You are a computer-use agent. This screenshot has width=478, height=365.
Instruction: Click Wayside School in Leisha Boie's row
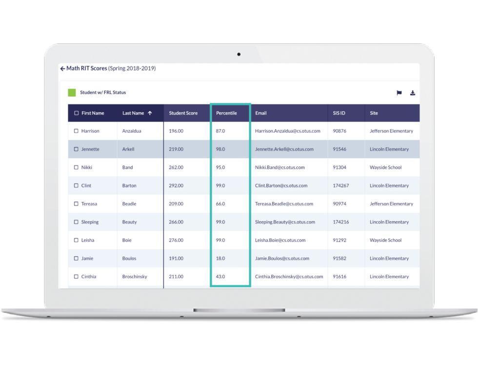(385, 240)
